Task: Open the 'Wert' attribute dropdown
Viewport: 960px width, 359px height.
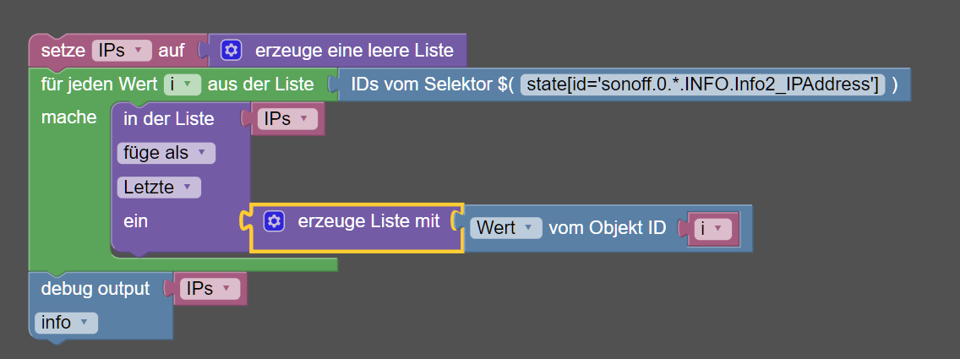Action: point(505,228)
